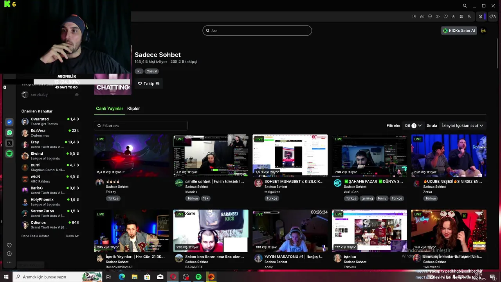Click the Etiket ara tag search field
Image resolution: width=501 pixels, height=282 pixels.
(141, 126)
